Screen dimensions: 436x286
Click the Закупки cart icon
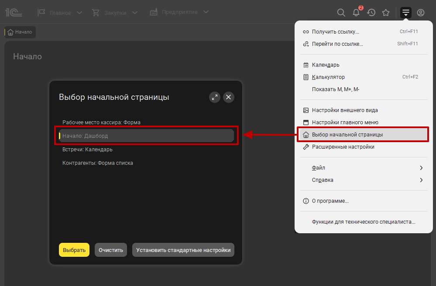(96, 13)
